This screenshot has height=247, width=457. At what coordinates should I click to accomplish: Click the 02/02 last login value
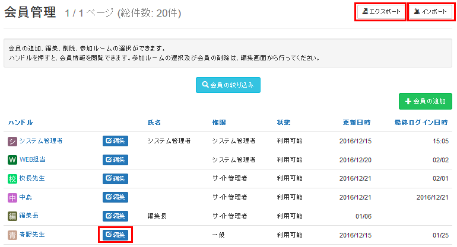click(440, 160)
